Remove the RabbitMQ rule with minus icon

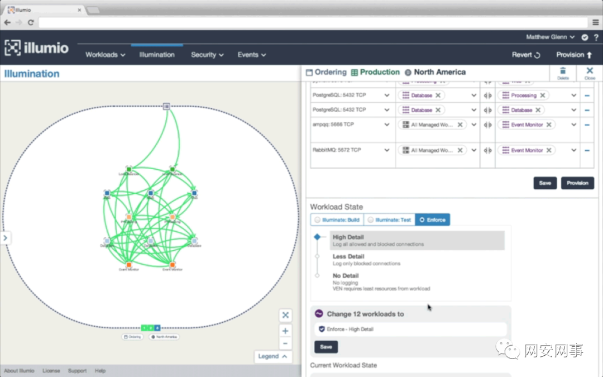tap(587, 151)
